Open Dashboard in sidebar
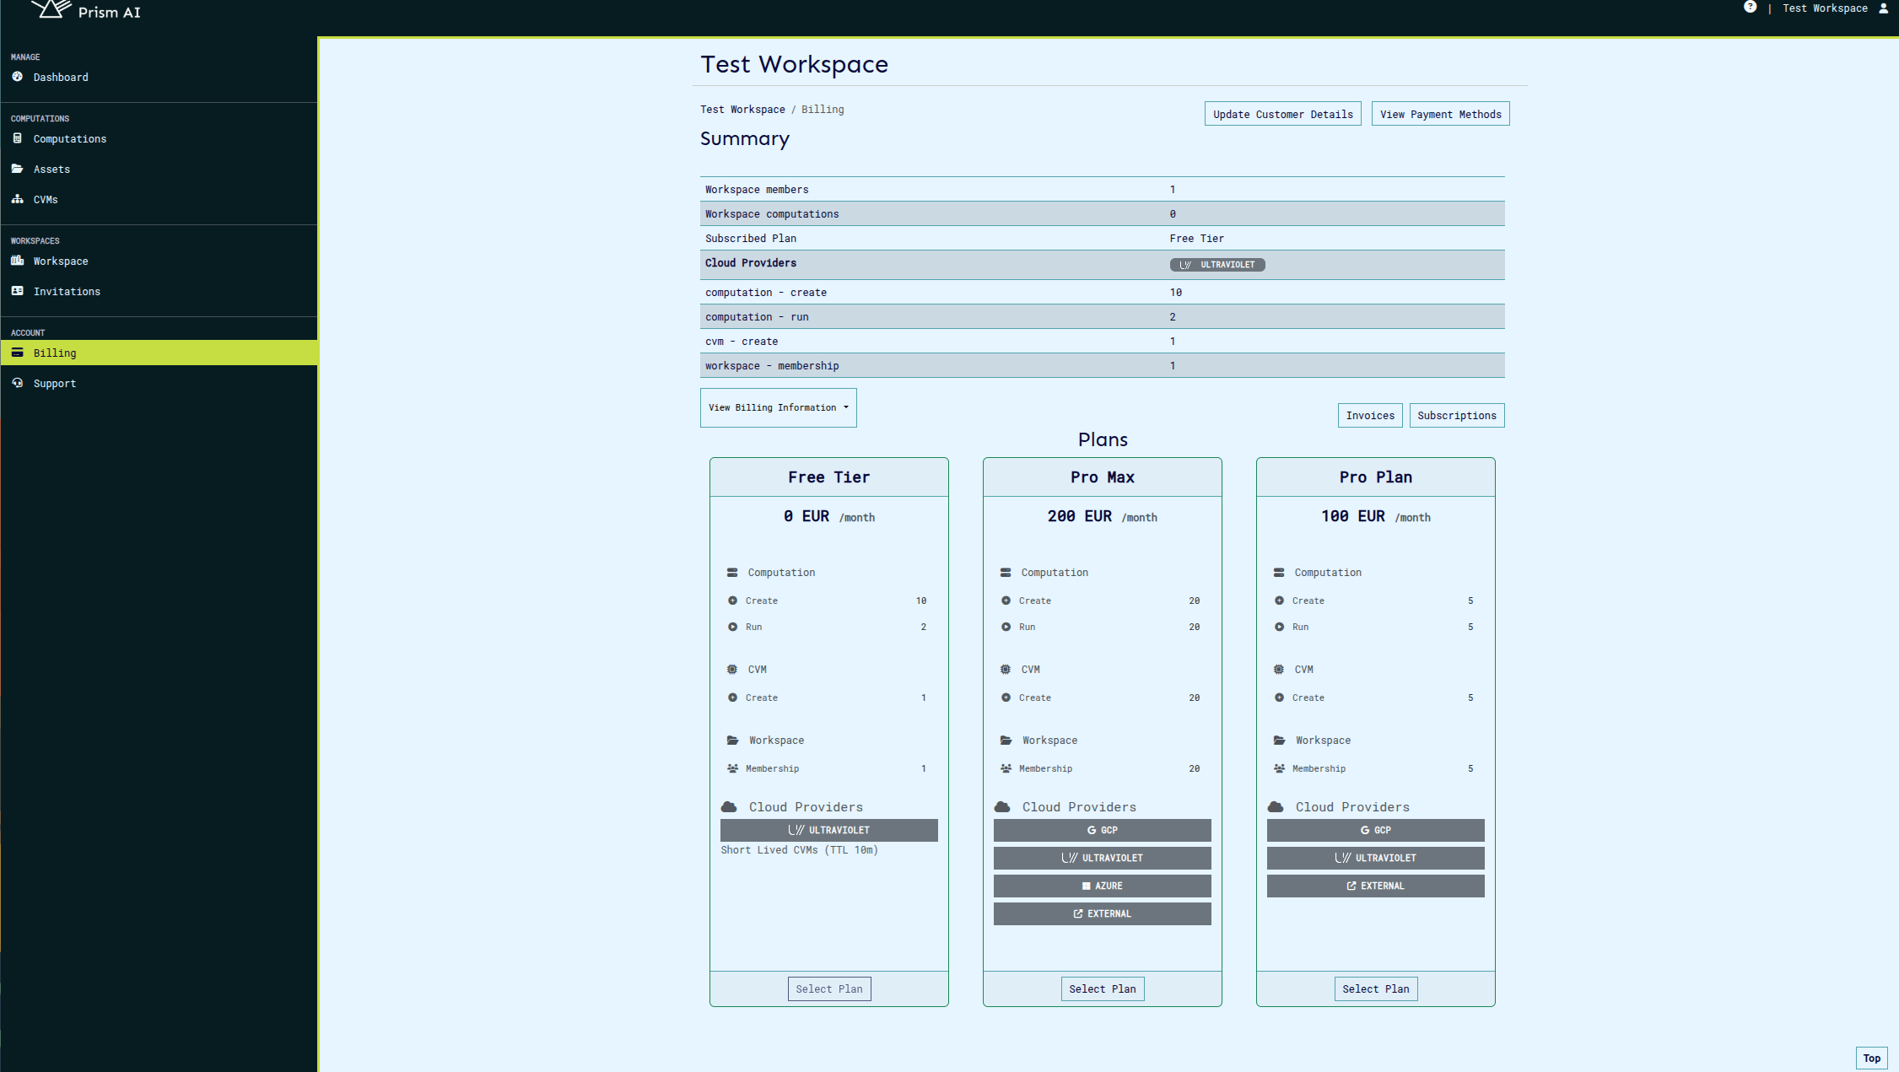1899x1072 pixels. click(61, 78)
